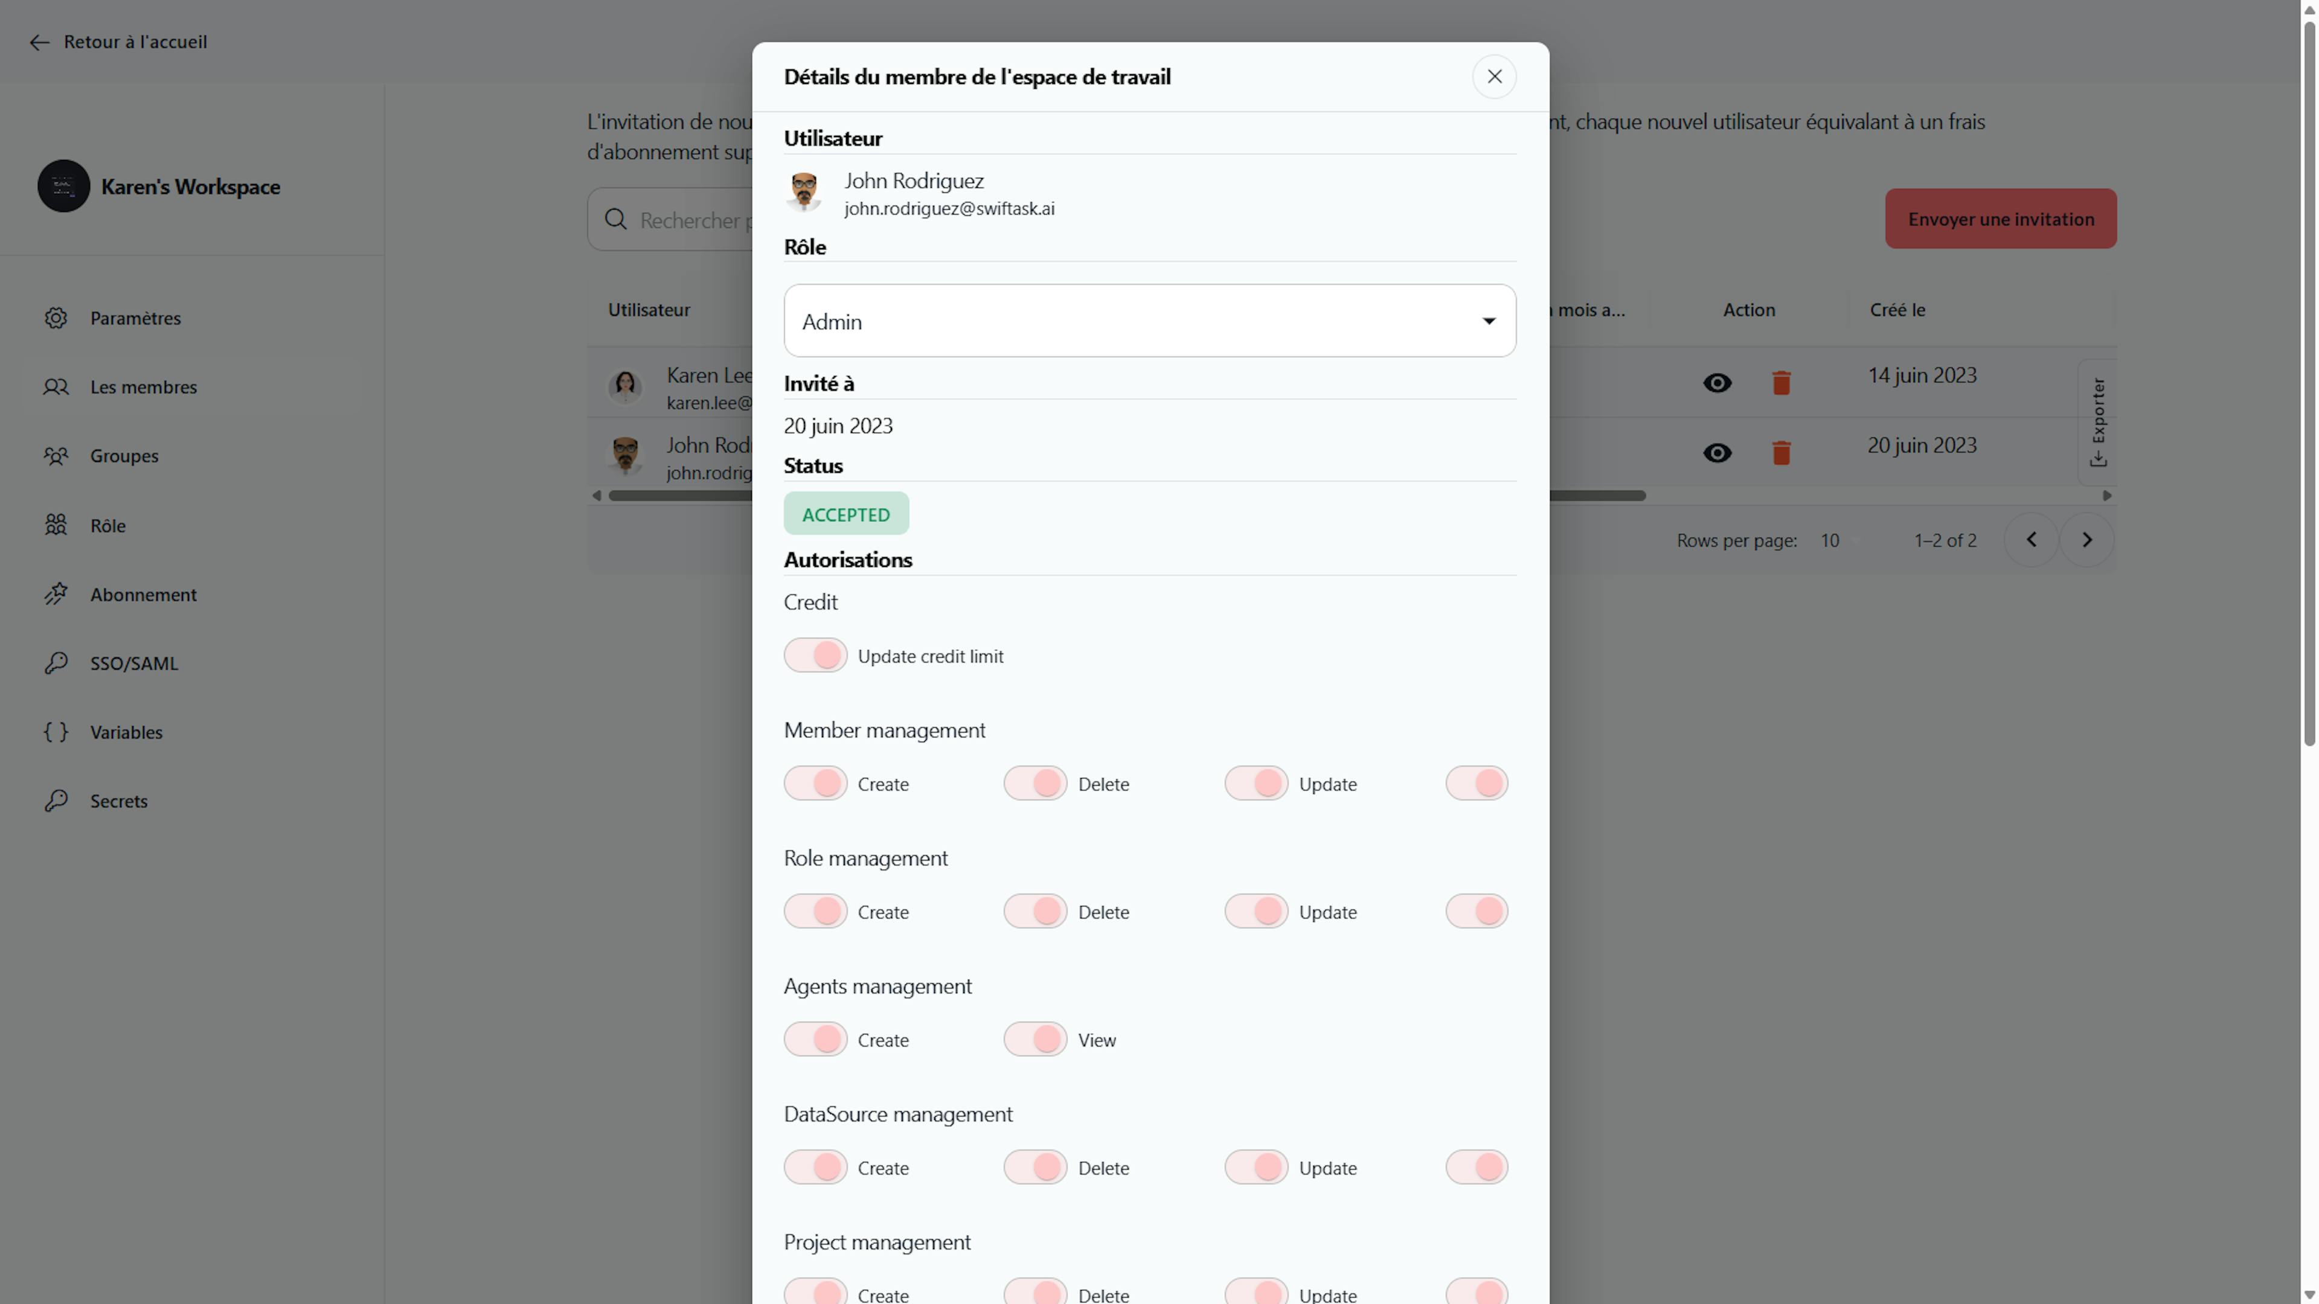Click the Variables curly braces icon
The image size is (2319, 1304).
[x=56, y=732]
